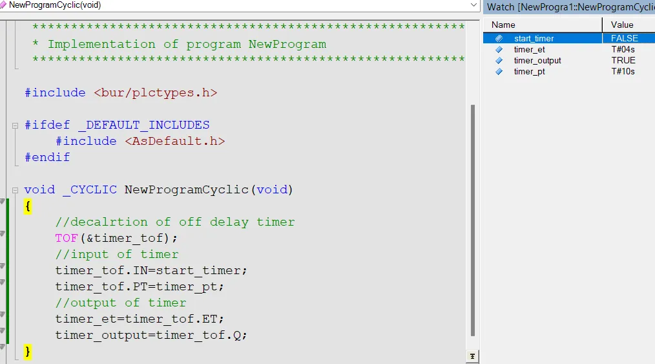Click the line timer_tof.IN=start_timer;

click(x=151, y=270)
